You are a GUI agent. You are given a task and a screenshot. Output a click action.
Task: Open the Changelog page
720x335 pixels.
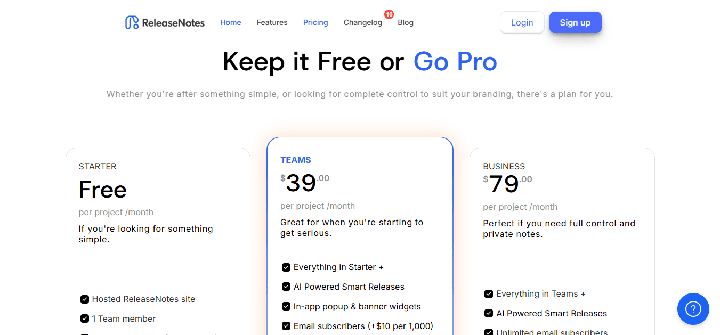tap(363, 22)
